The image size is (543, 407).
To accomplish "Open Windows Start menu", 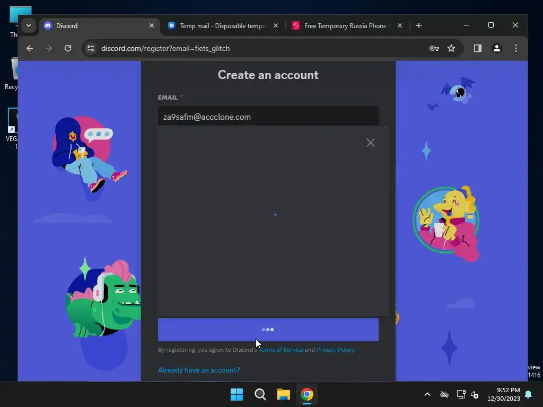I will coord(237,394).
